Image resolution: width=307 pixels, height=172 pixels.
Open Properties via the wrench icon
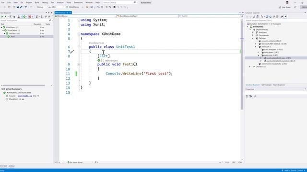(282, 17)
